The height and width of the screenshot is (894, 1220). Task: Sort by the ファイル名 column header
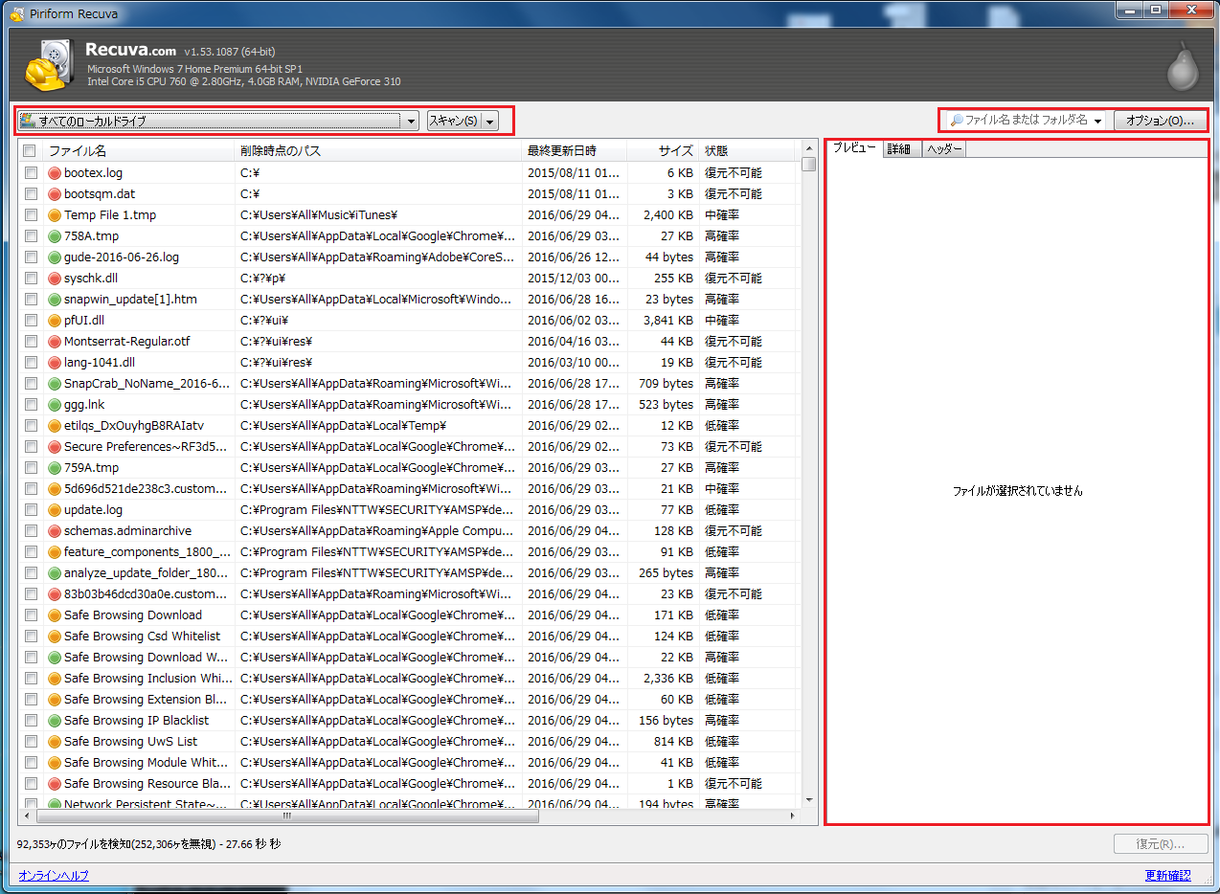click(x=139, y=151)
